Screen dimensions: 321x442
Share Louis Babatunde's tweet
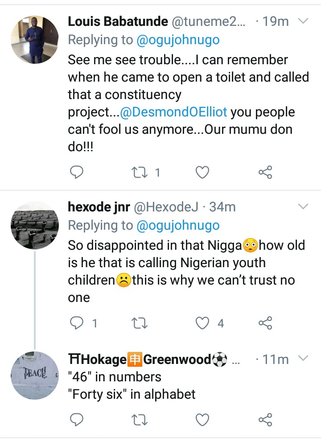[265, 172]
